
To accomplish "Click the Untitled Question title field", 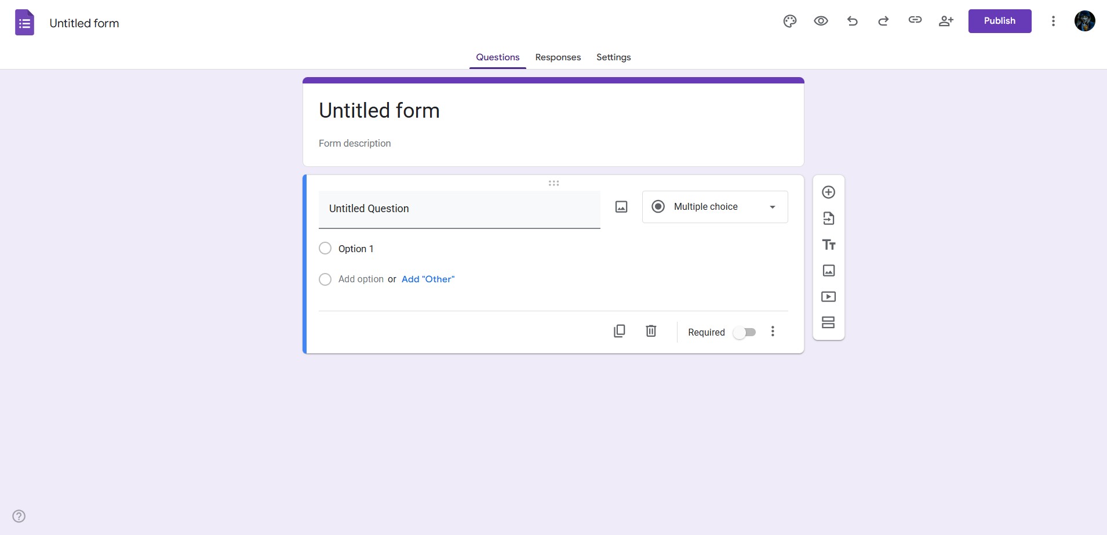I will tap(460, 209).
